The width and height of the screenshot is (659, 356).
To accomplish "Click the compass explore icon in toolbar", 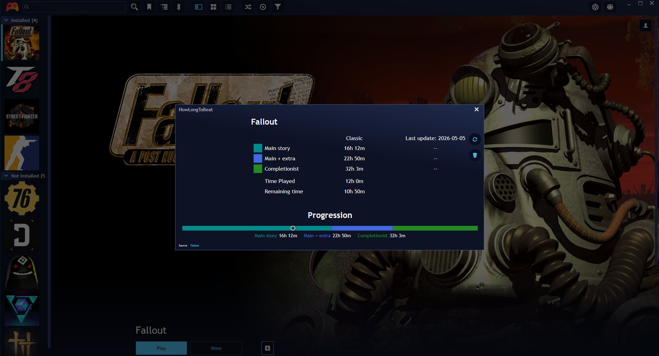I will 263,7.
